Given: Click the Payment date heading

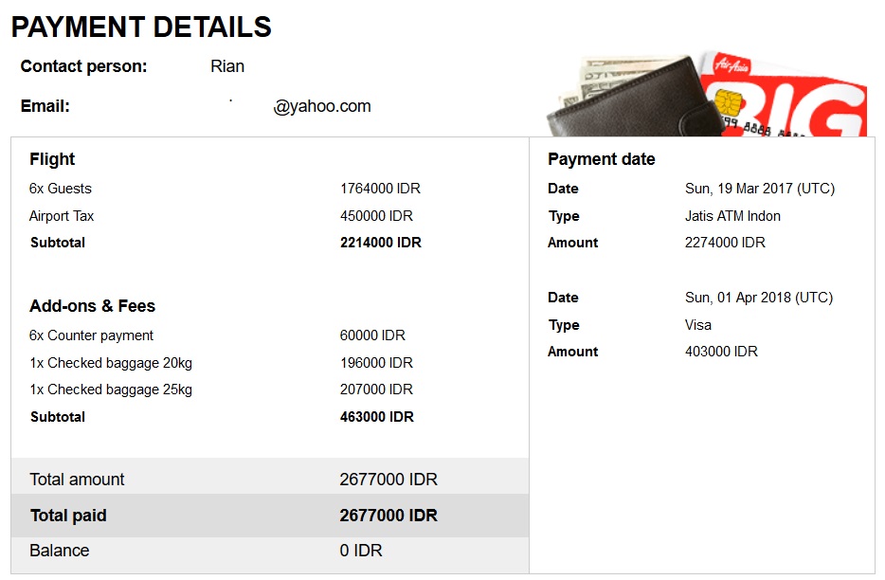Looking at the screenshot, I should click(601, 159).
